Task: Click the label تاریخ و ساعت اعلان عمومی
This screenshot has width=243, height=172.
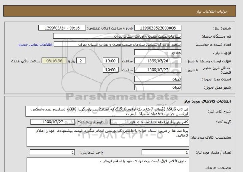Action: pyautogui.click(x=110, y=28)
